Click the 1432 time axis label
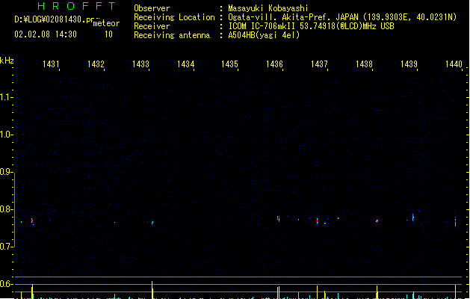Screen dimensions: 470x299 [96, 64]
